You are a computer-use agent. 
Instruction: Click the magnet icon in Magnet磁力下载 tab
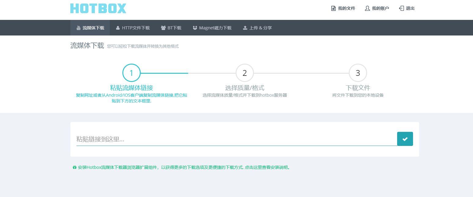[x=195, y=28]
